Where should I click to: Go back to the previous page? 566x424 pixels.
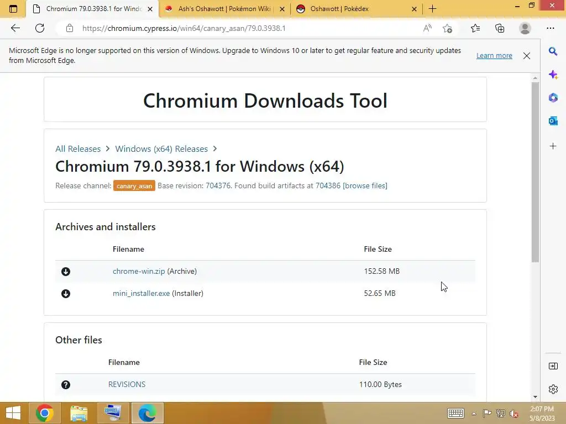[x=15, y=28]
